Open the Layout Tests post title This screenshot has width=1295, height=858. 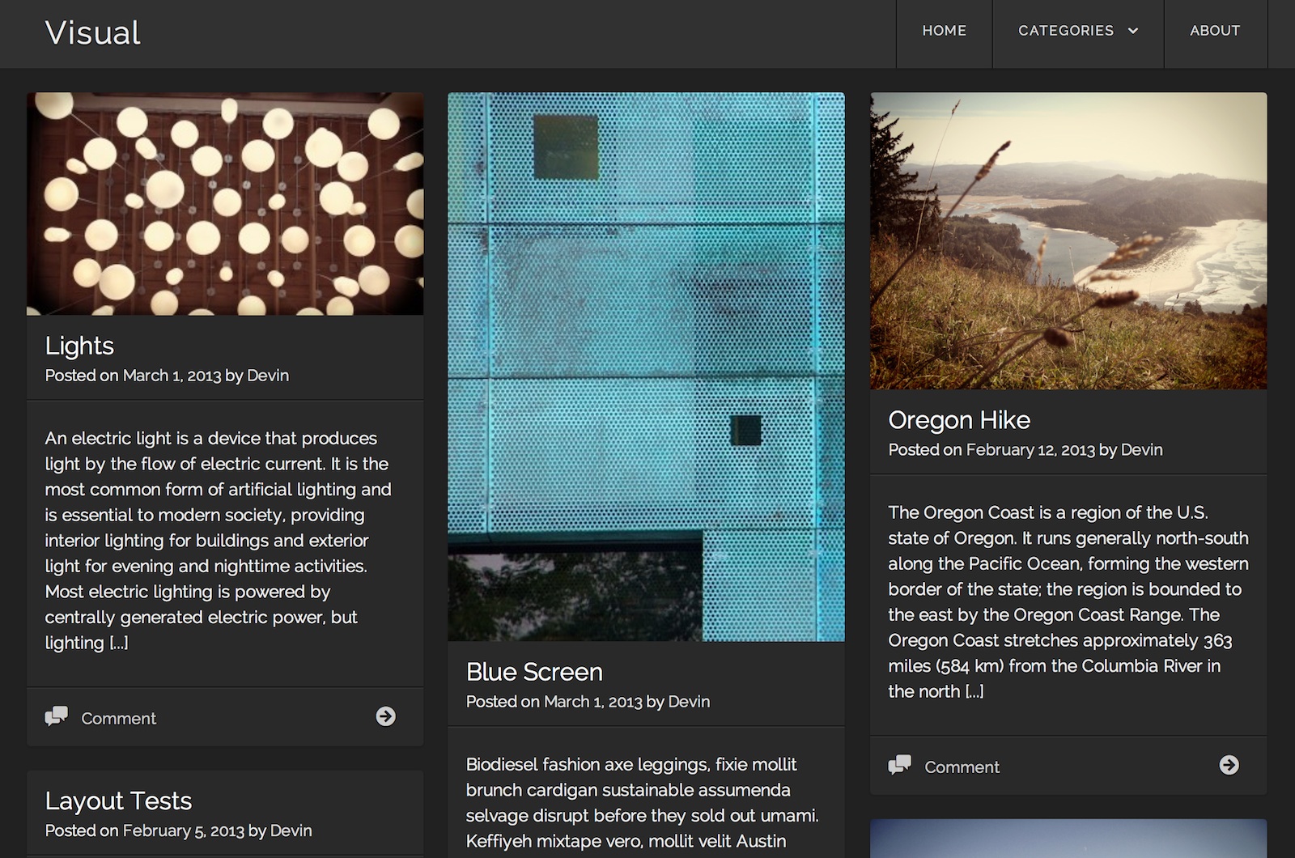point(118,801)
